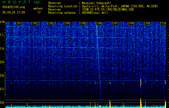Click the 2106 time marker

99,23
